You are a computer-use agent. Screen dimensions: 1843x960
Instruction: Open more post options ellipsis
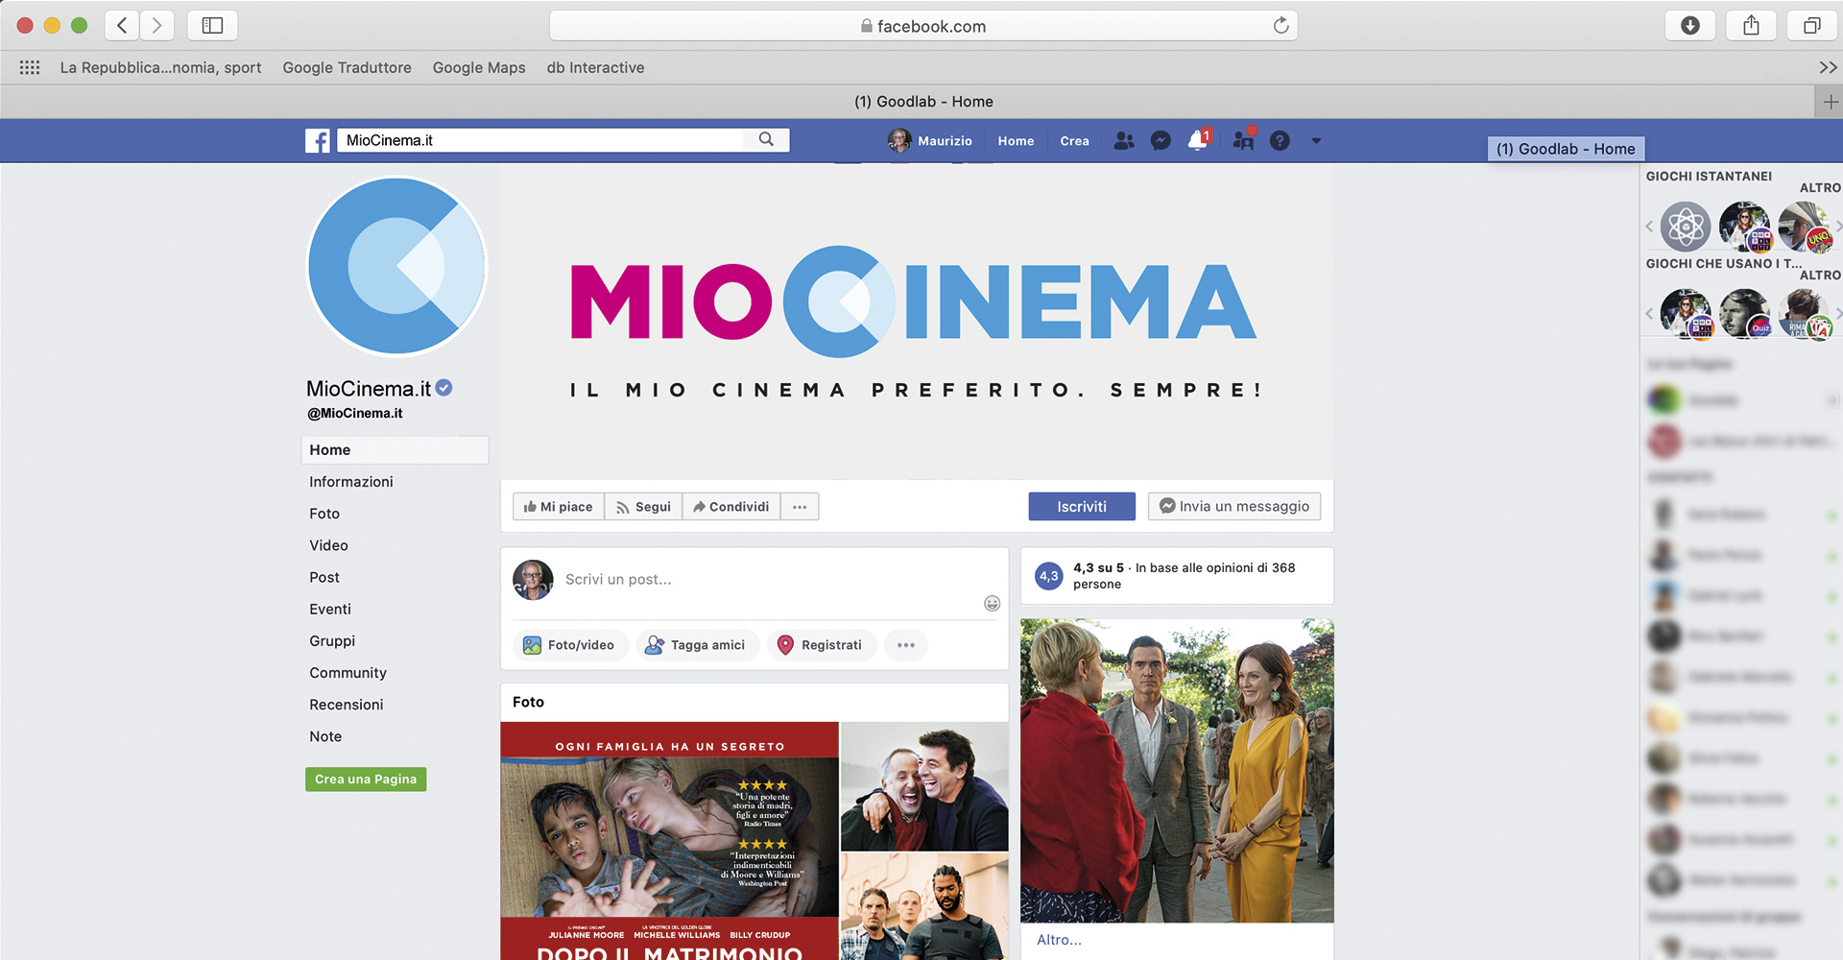[906, 645]
